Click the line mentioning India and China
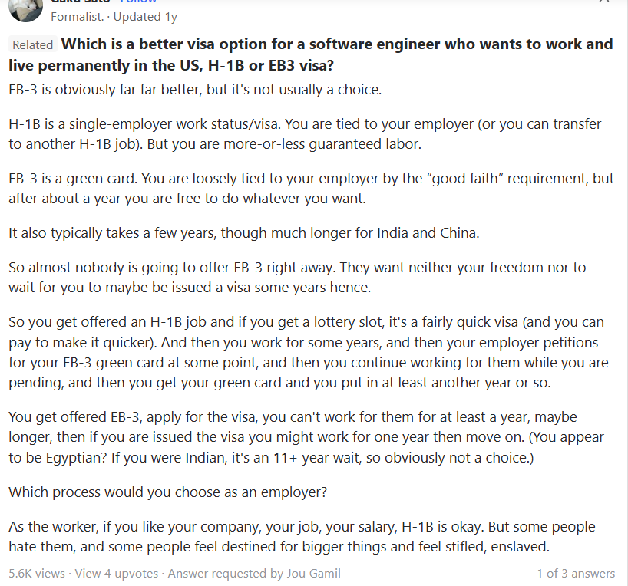Image resolution: width=628 pixels, height=586 pixels. pyautogui.click(x=243, y=233)
